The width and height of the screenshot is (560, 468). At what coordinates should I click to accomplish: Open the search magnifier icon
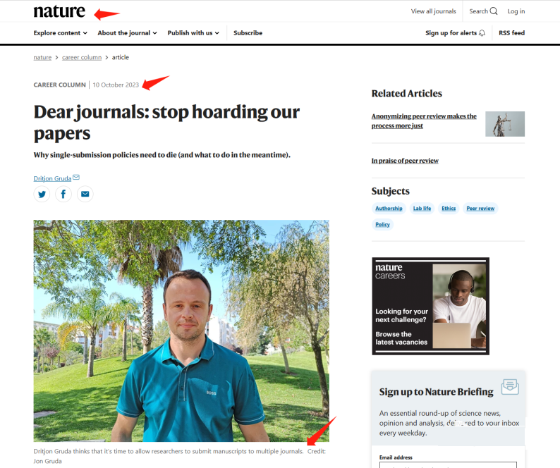click(x=494, y=11)
